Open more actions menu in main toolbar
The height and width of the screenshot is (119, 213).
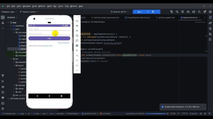(x=158, y=12)
